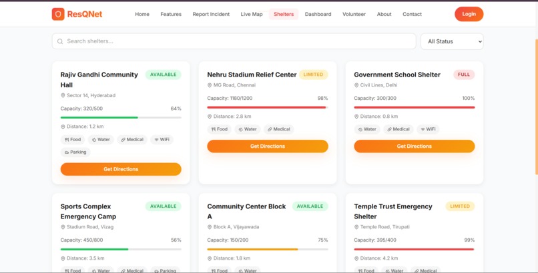Click pin icon next to Distance: 1.8 km
538x273 pixels.
tap(210, 258)
